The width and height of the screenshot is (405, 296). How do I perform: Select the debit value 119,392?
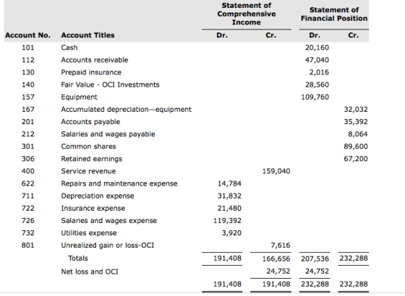point(227,221)
